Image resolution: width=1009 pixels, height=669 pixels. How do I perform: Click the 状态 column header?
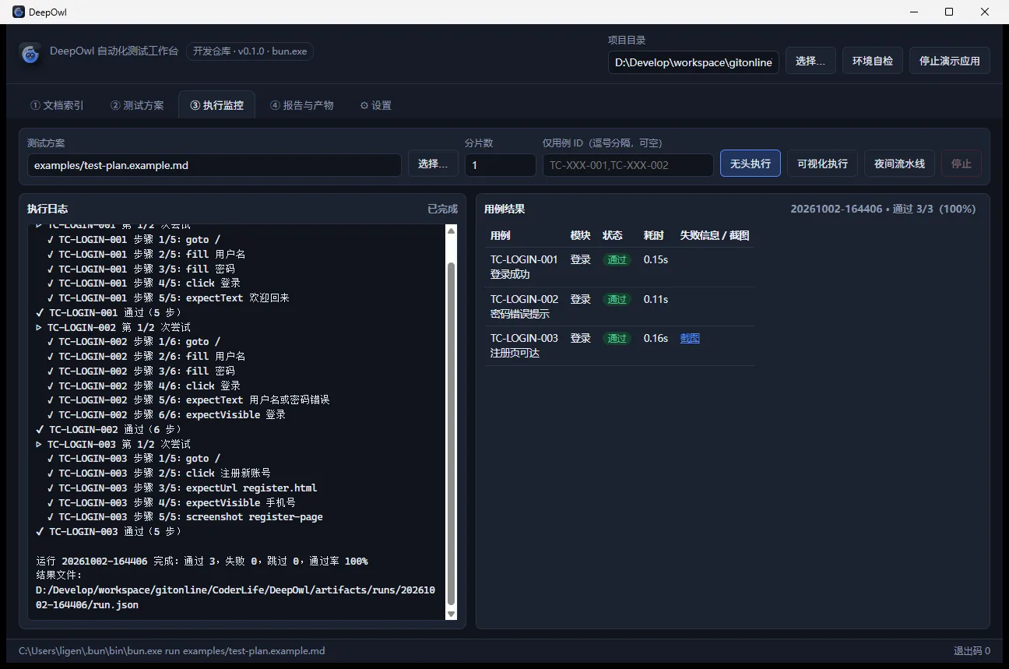(x=612, y=235)
